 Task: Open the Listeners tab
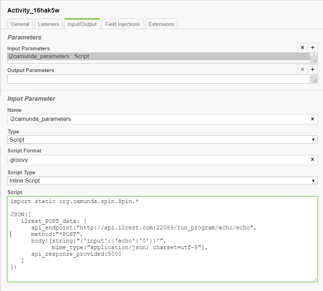(49, 24)
